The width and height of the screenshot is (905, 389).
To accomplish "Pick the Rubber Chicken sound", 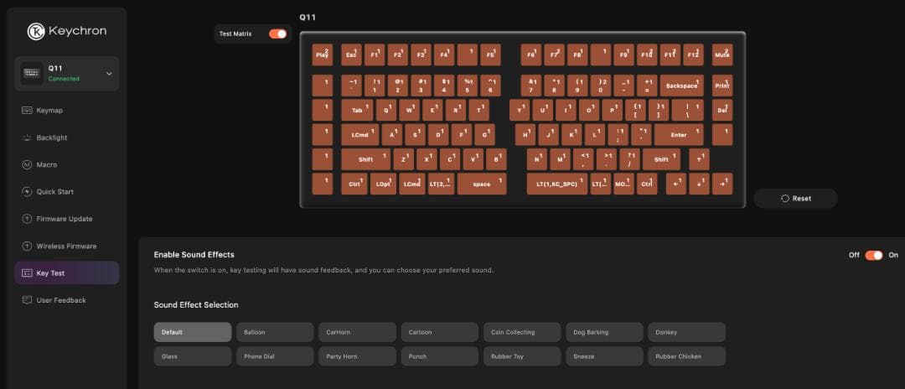I will pyautogui.click(x=687, y=356).
